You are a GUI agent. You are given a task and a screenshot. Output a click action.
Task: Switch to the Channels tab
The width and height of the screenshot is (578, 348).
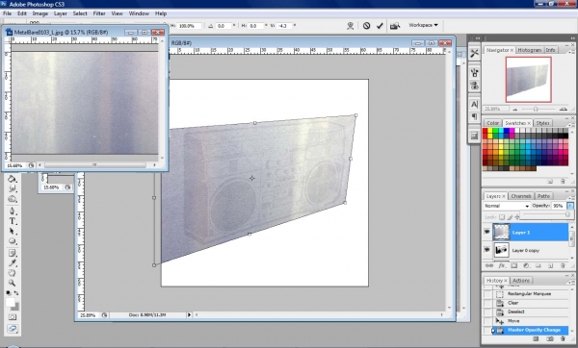click(x=521, y=196)
